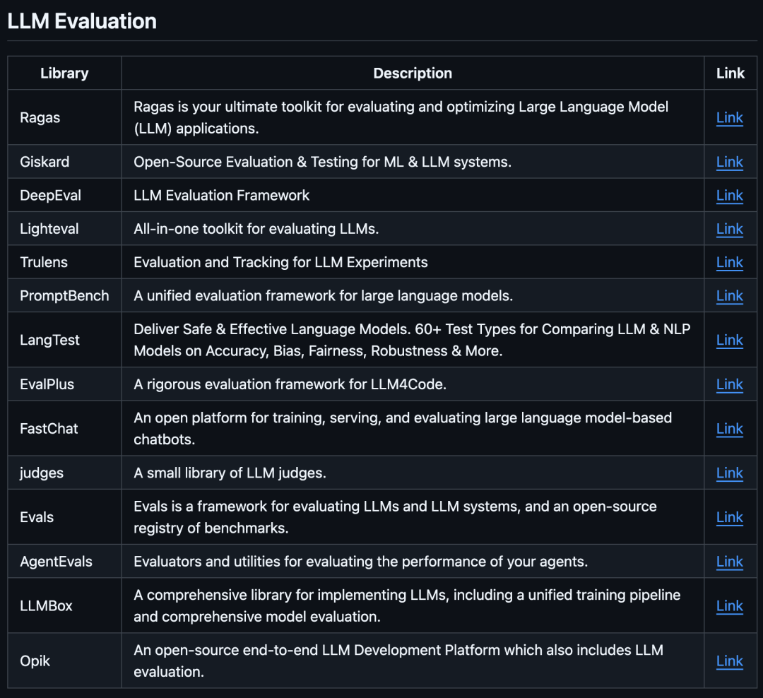Open the Ragas row link
The width and height of the screenshot is (763, 698).
pos(729,118)
